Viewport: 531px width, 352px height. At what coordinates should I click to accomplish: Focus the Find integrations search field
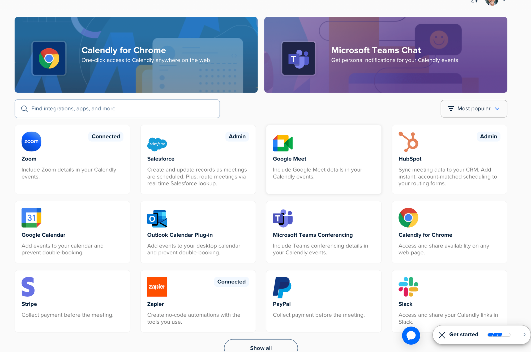pos(117,109)
